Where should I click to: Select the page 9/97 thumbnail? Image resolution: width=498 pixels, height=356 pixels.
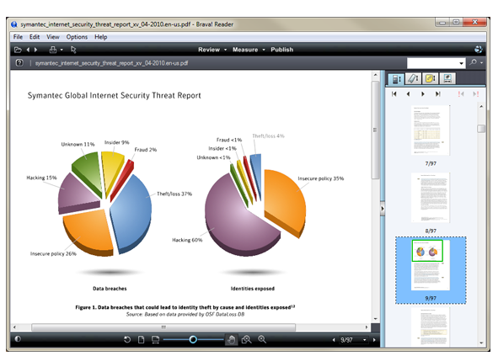[x=431, y=265]
